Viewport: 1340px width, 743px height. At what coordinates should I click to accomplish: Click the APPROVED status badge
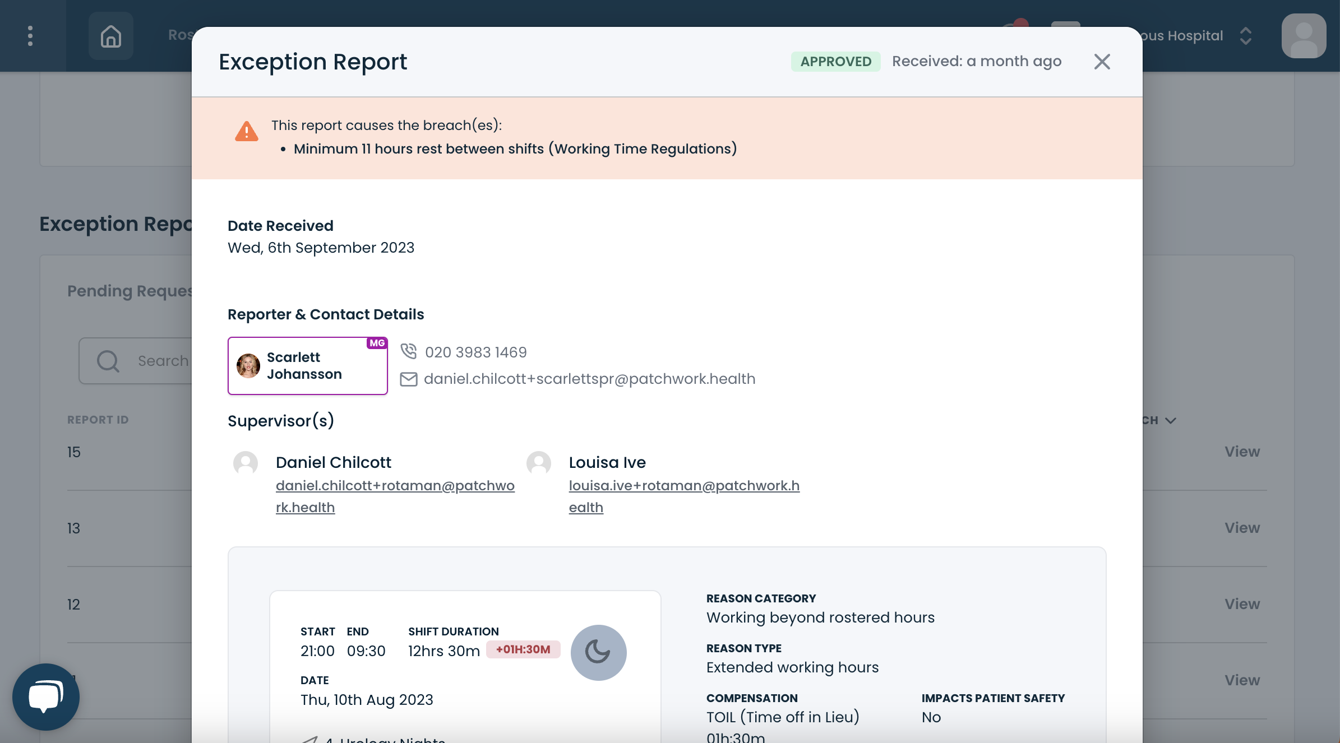pyautogui.click(x=835, y=62)
